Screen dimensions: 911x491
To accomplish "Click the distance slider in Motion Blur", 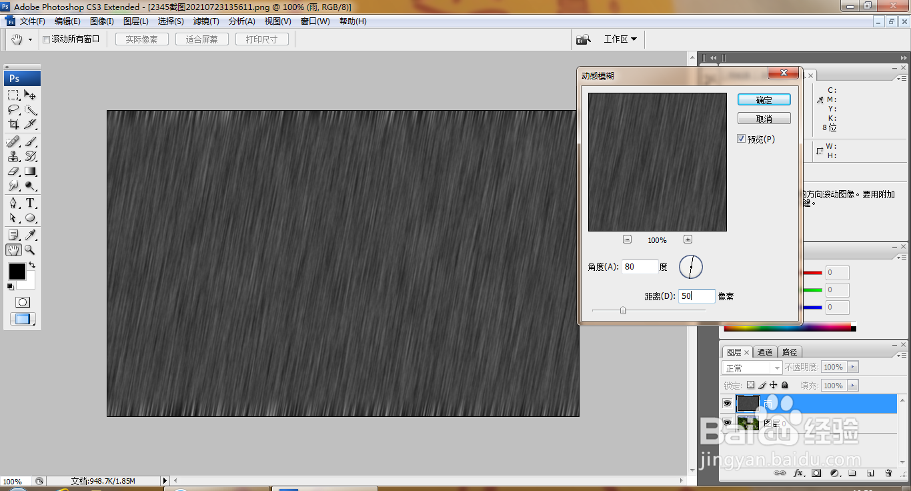I will click(x=648, y=310).
